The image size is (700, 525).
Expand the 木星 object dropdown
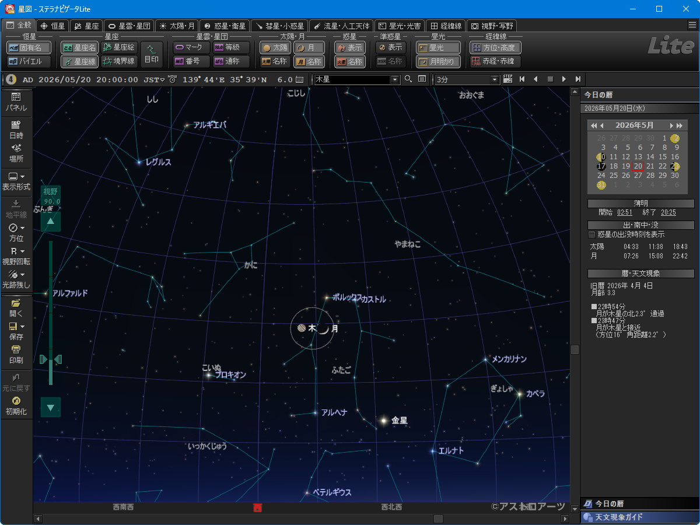pyautogui.click(x=395, y=79)
